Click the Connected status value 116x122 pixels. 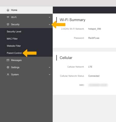coord(94,76)
